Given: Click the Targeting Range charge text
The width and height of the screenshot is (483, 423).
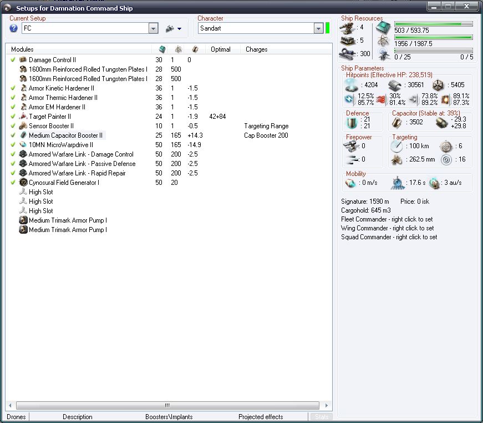Looking at the screenshot, I should (x=266, y=126).
